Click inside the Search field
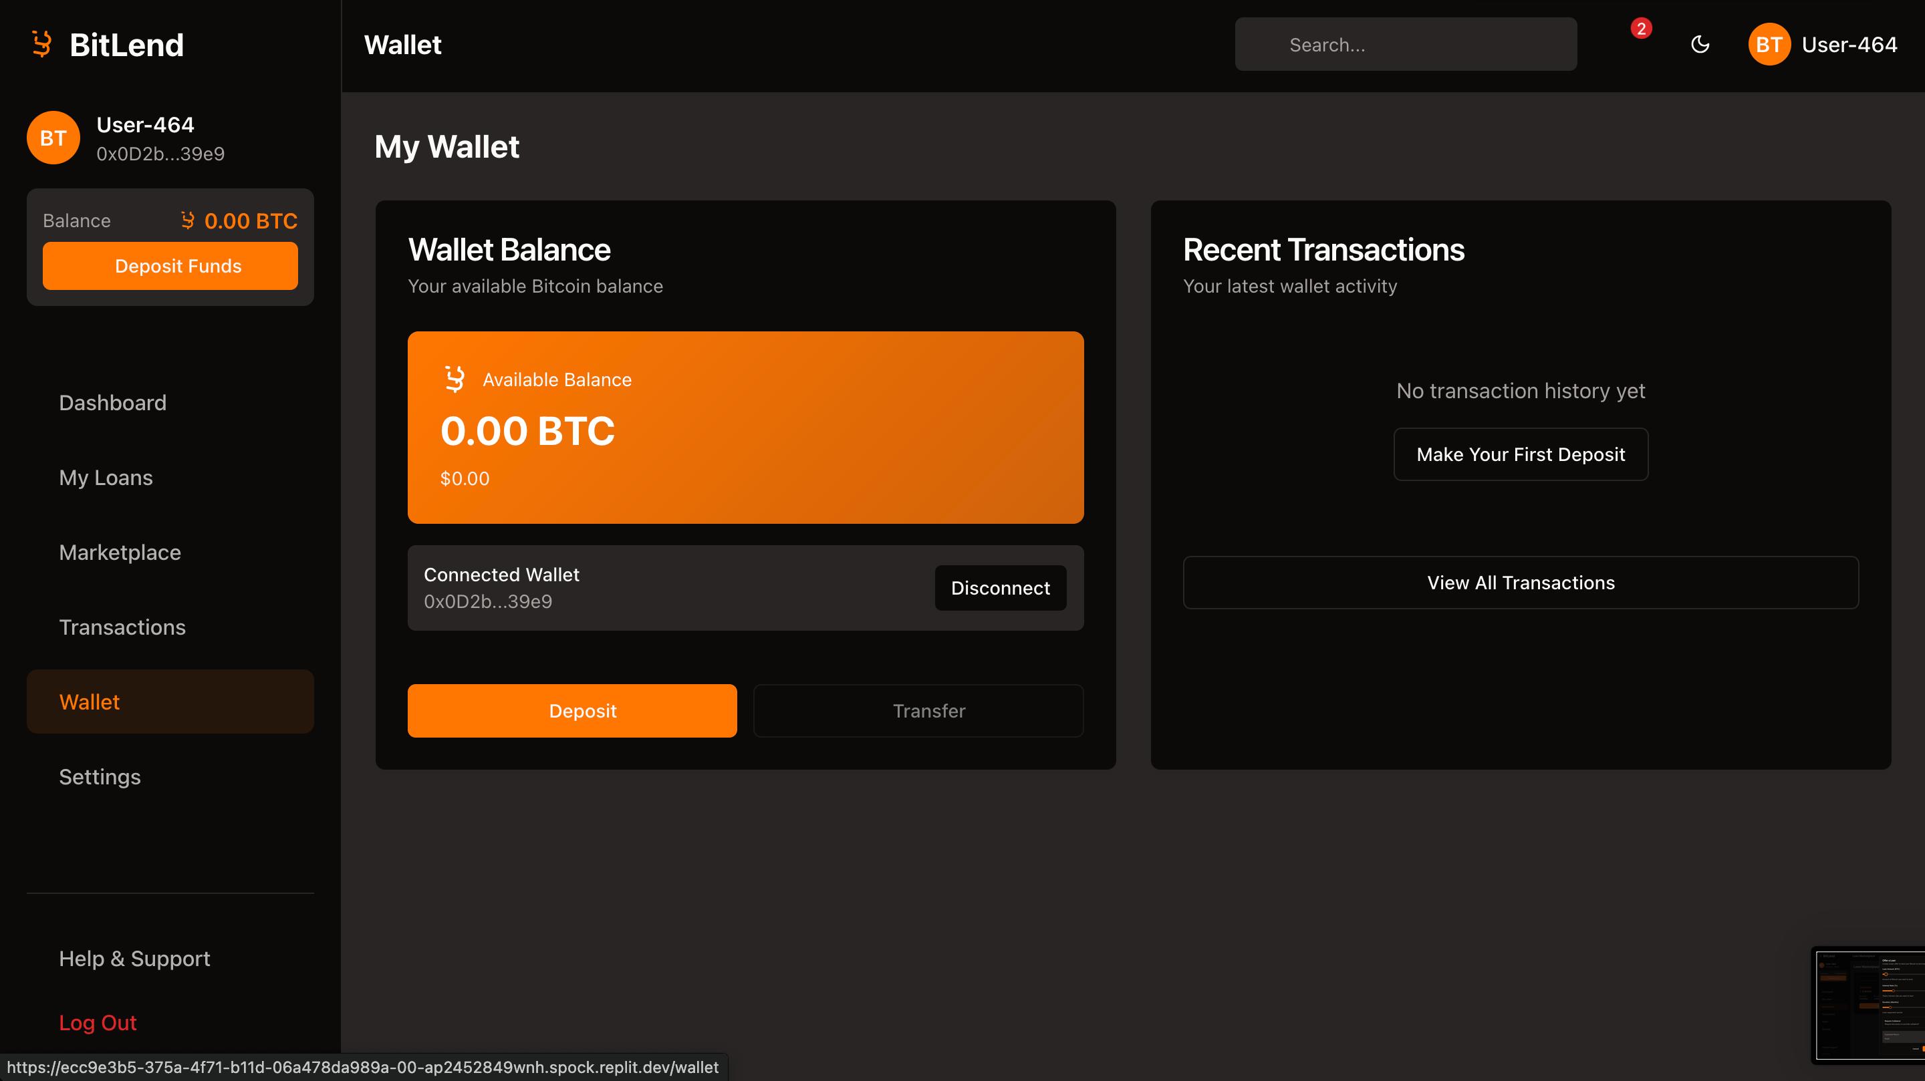Viewport: 1925px width, 1081px height. [1406, 44]
